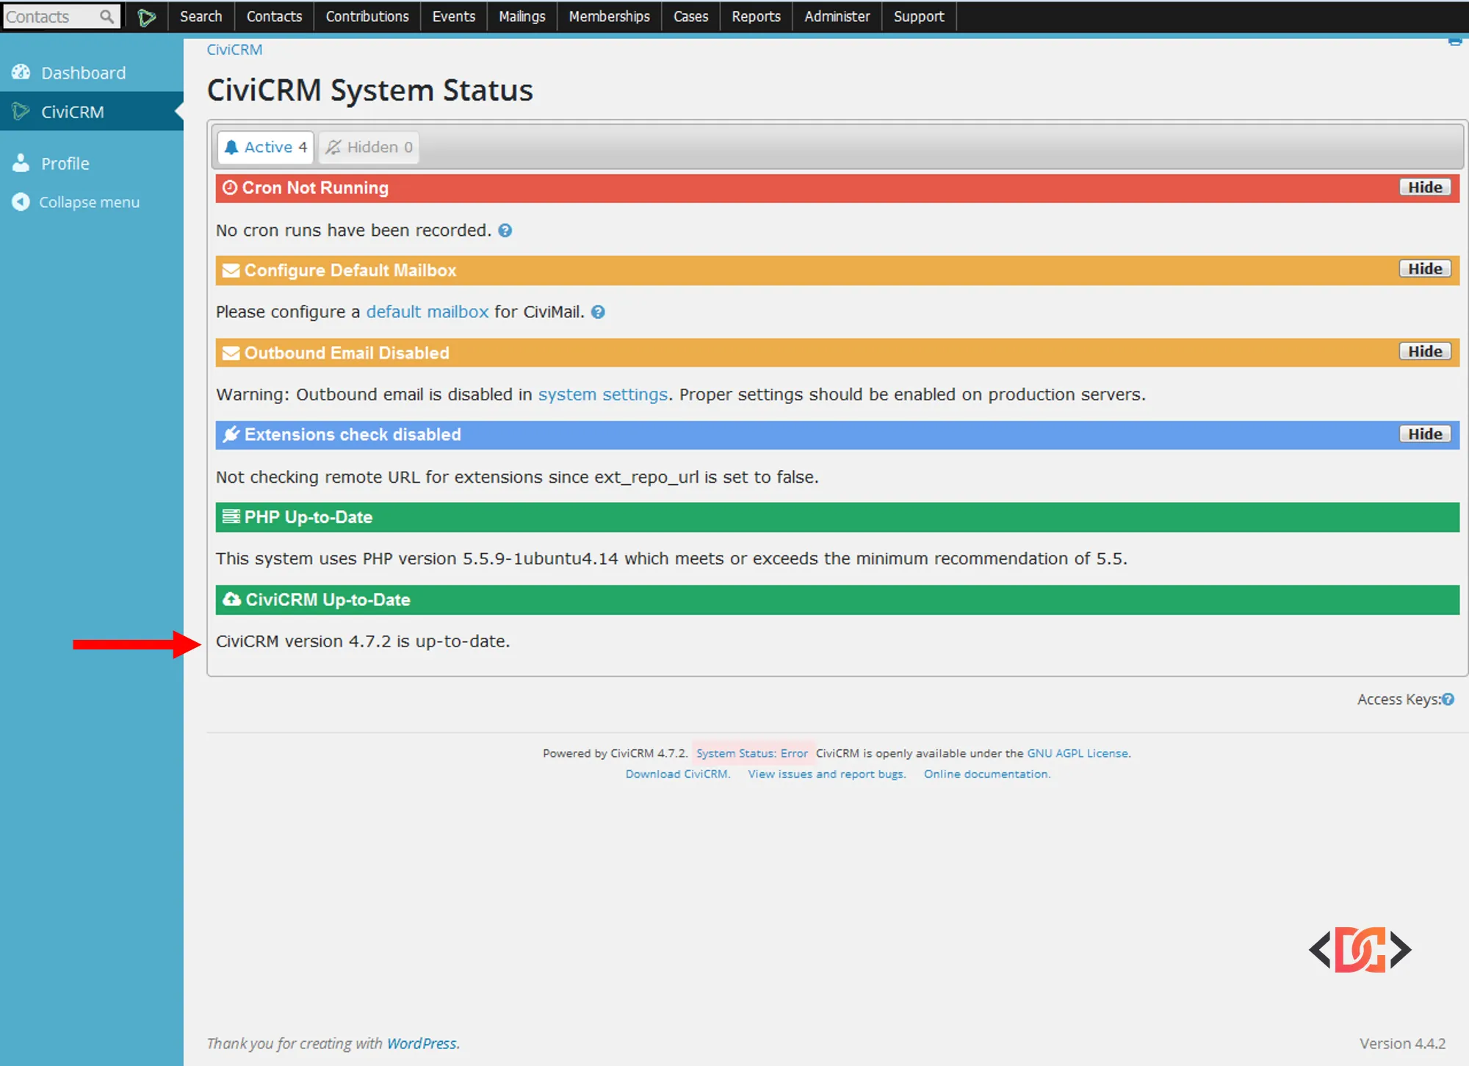Switch to the Hidden messages tab
The width and height of the screenshot is (1469, 1066).
pos(368,147)
